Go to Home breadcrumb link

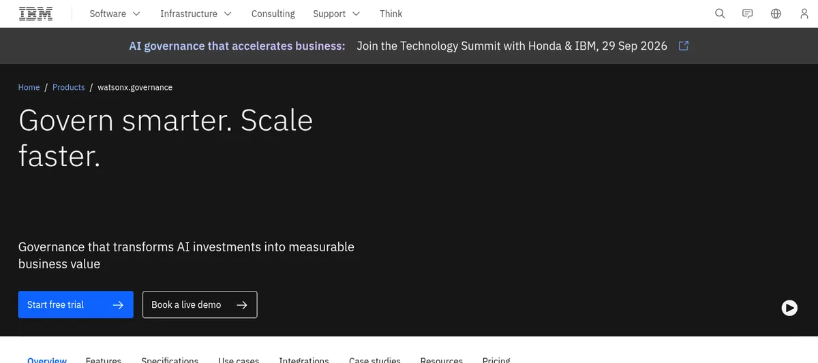coord(29,87)
